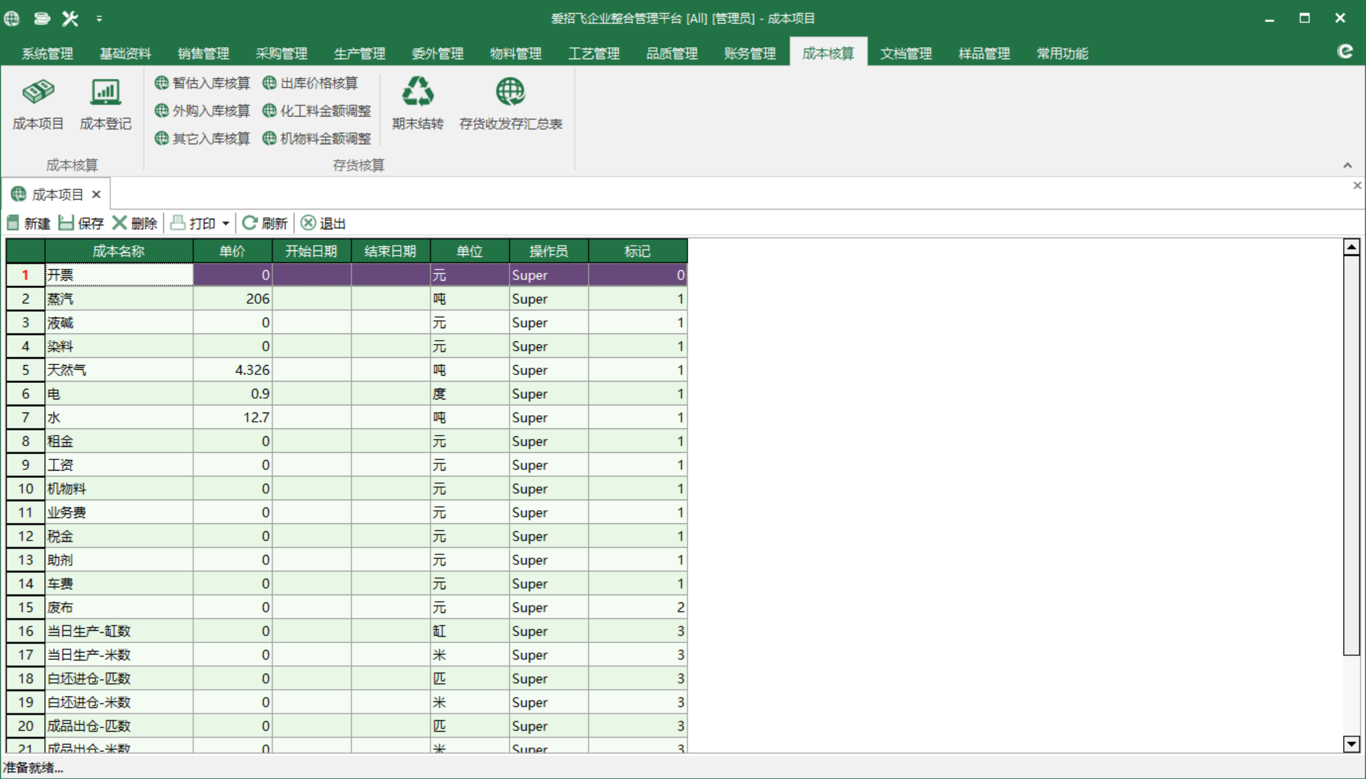Viewport: 1366px width, 779px height.
Task: Open 物料管理 ribbon tab
Action: click(x=516, y=53)
